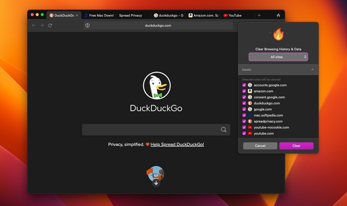
Task: Uncheck the youtube.com checkbox
Action: pos(244,133)
